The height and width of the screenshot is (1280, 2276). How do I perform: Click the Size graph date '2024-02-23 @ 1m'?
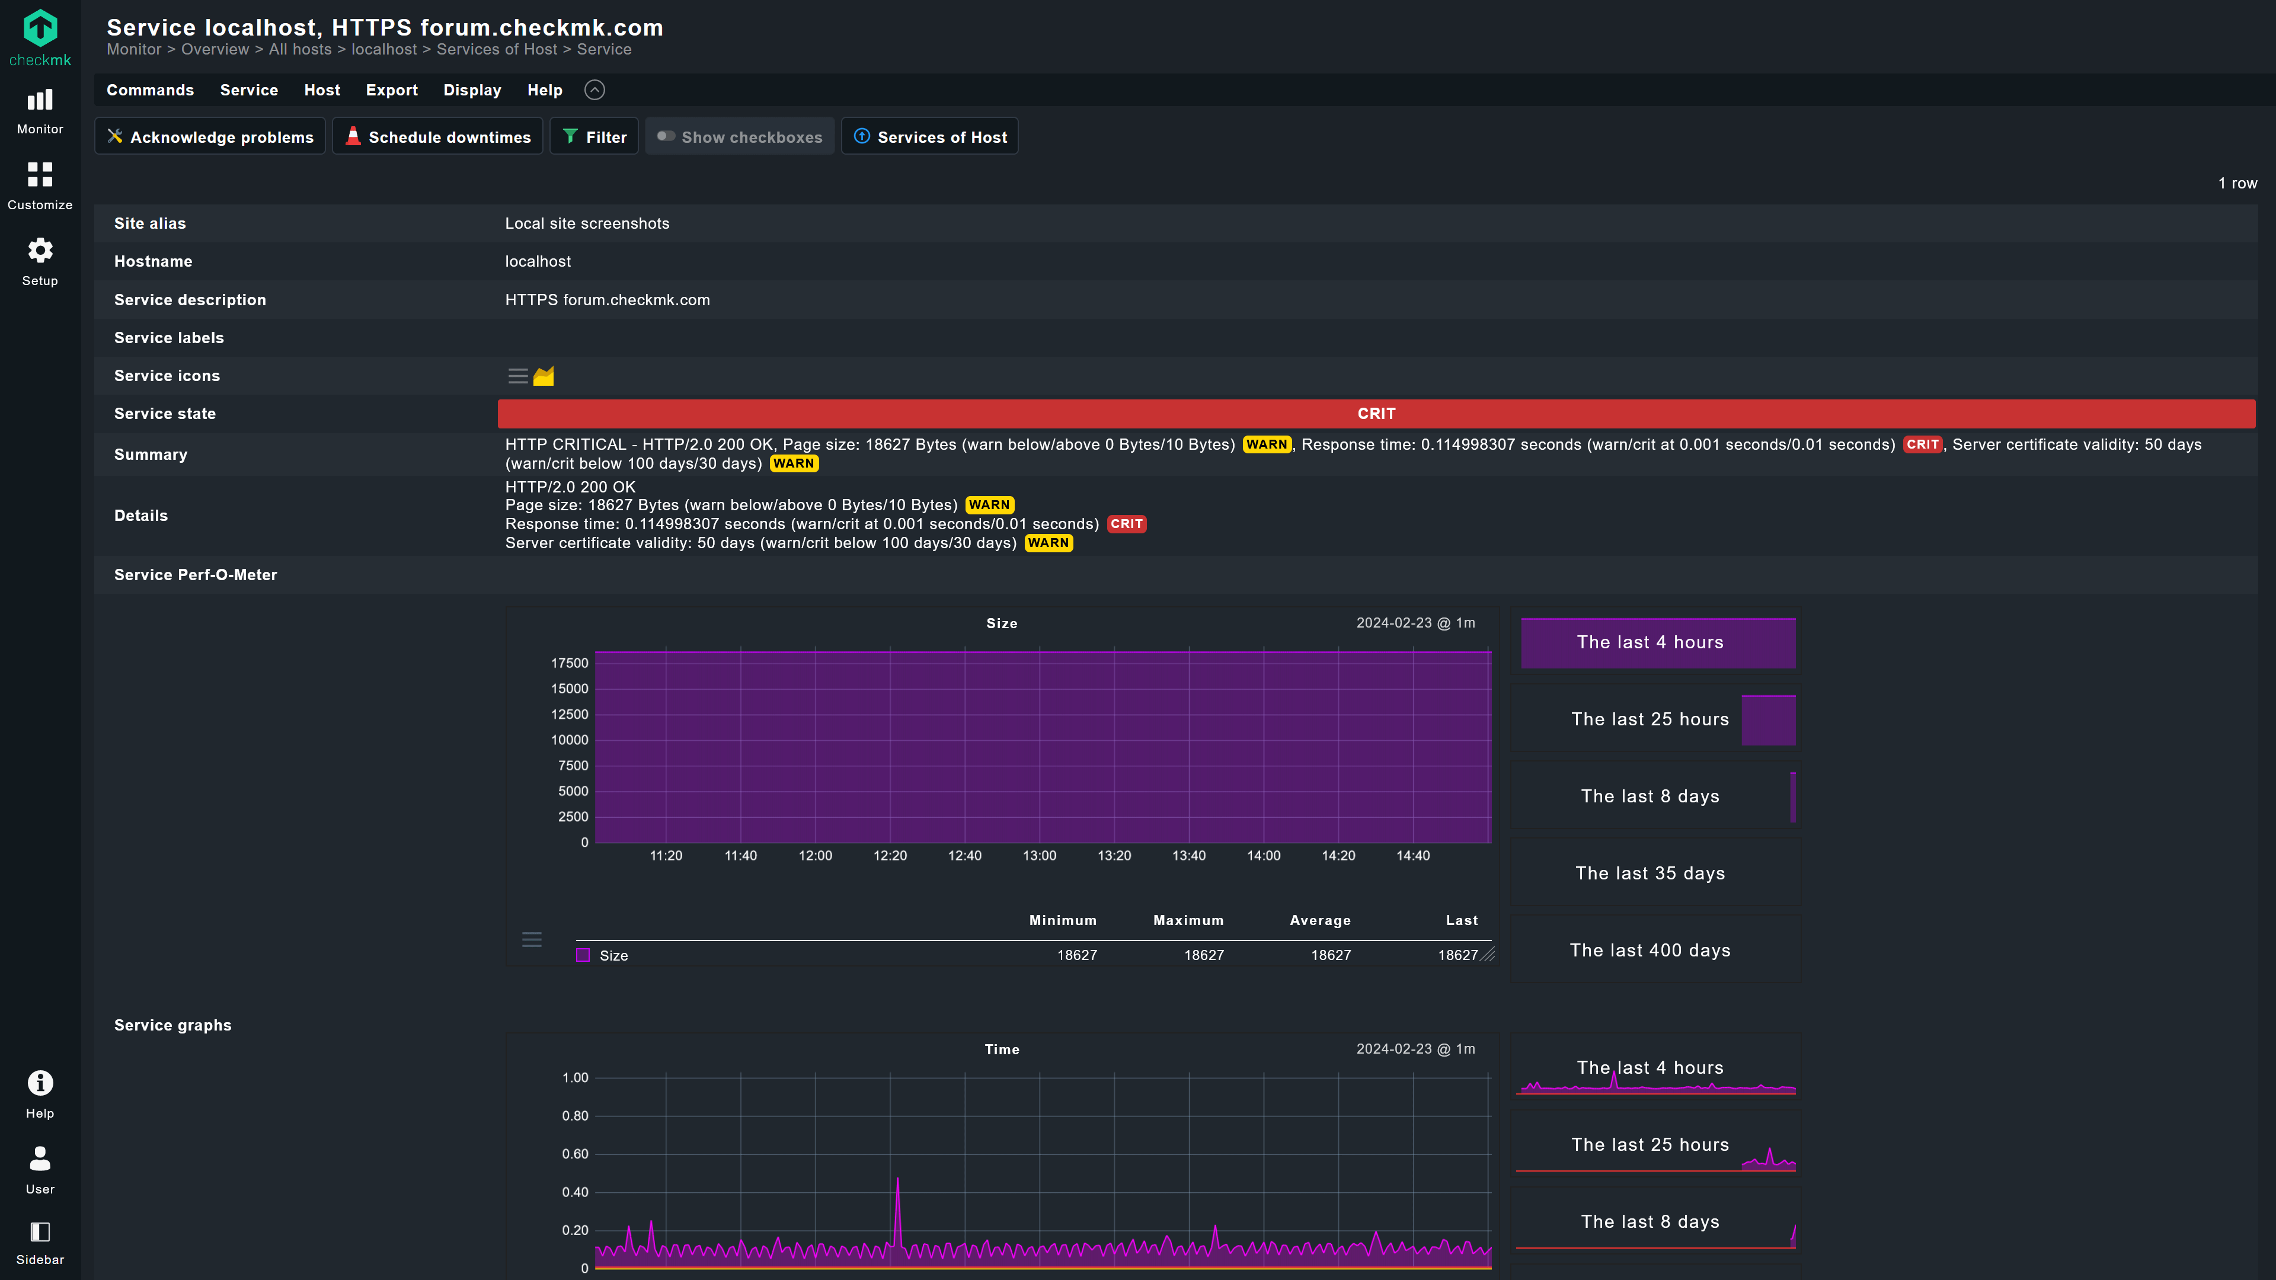point(1415,623)
